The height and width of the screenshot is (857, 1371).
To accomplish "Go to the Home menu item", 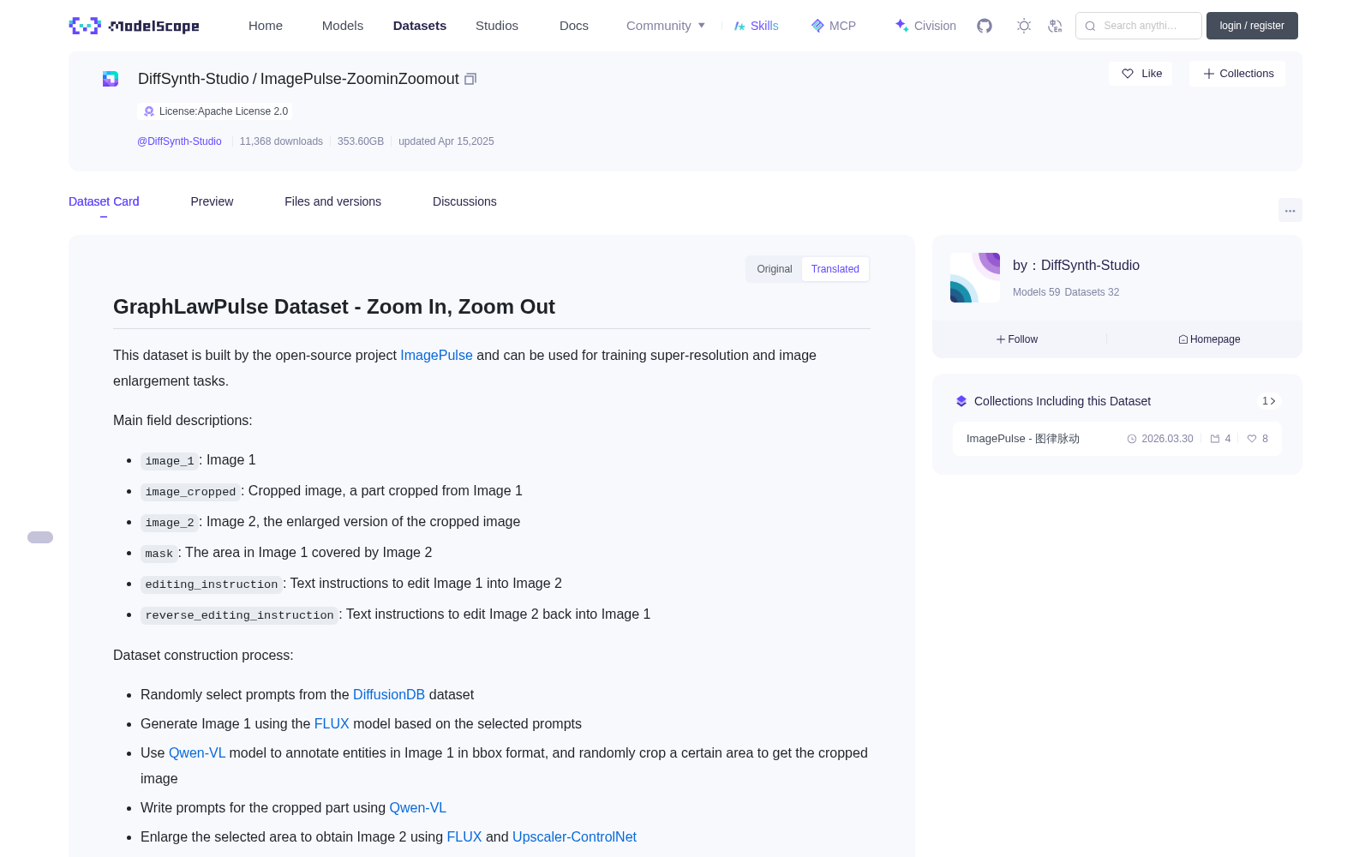I will pos(266,26).
